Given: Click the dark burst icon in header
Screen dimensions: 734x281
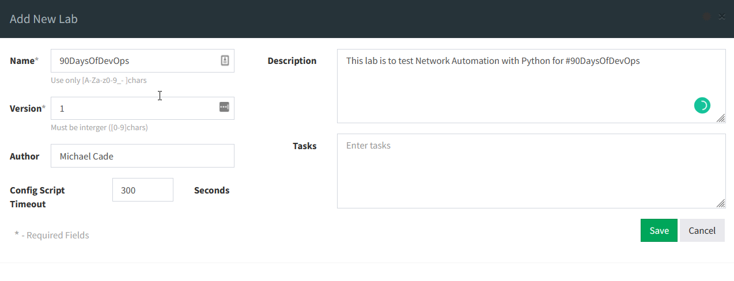Looking at the screenshot, I should (x=707, y=17).
